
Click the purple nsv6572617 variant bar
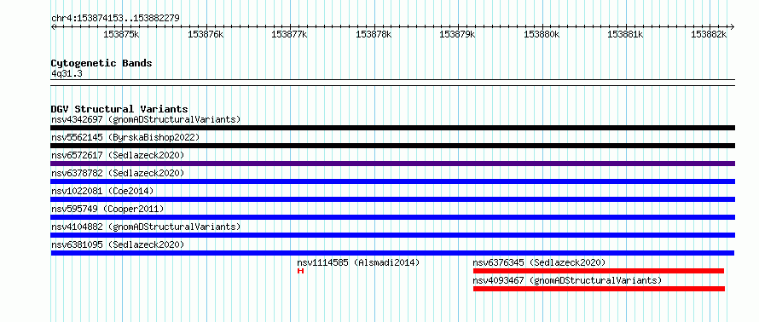392,164
